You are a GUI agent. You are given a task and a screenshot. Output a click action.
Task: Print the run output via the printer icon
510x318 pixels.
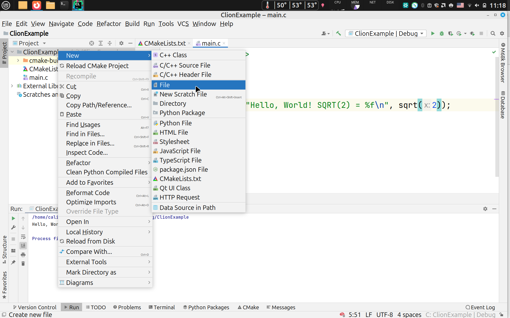(23, 255)
